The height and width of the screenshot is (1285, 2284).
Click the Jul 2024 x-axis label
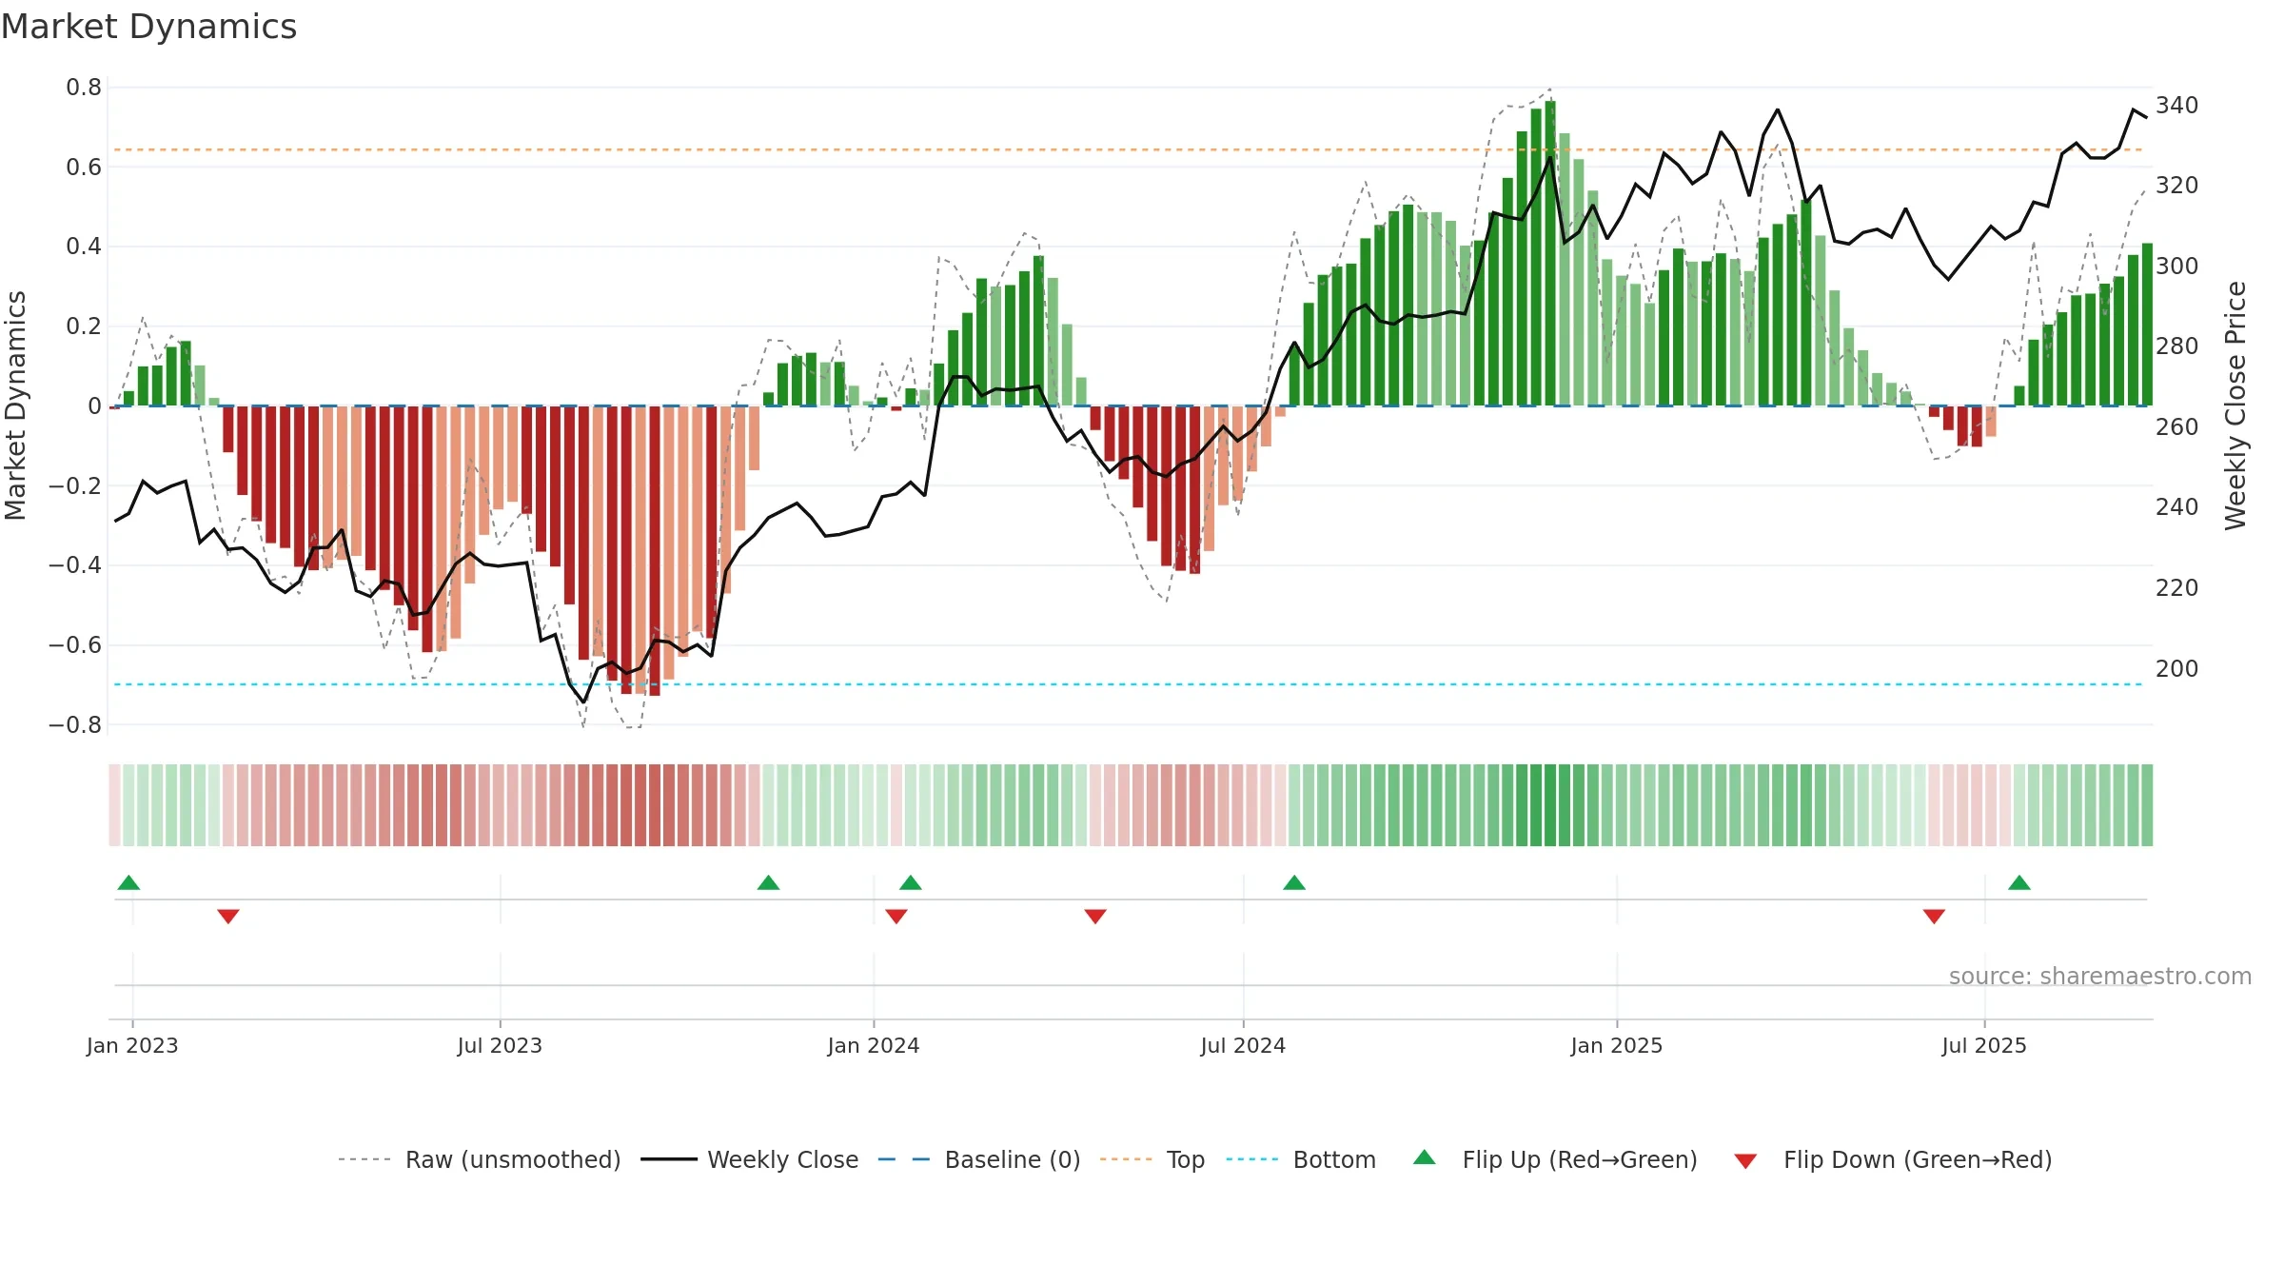click(1243, 1045)
